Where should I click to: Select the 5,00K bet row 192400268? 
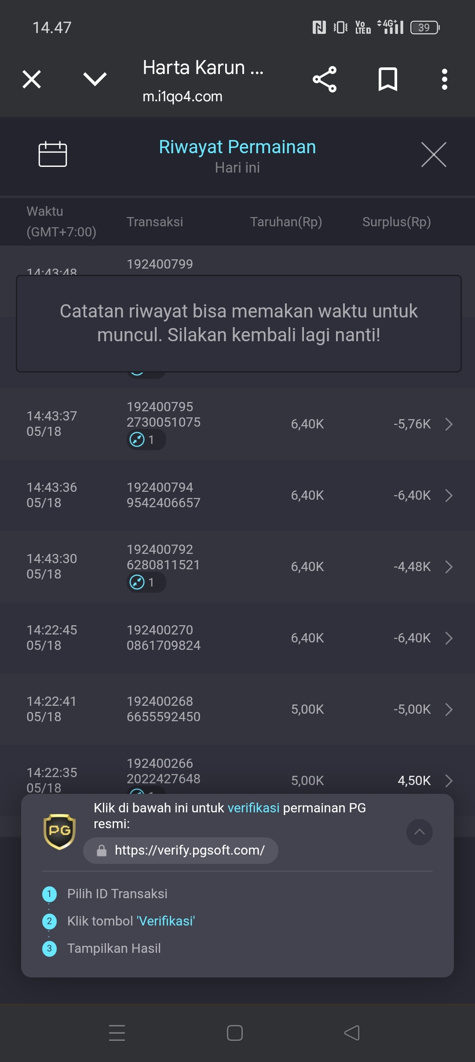[237, 709]
